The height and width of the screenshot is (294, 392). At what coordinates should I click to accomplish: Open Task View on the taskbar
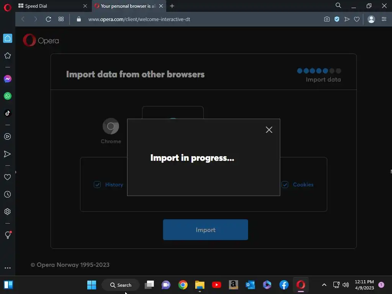tap(149, 285)
